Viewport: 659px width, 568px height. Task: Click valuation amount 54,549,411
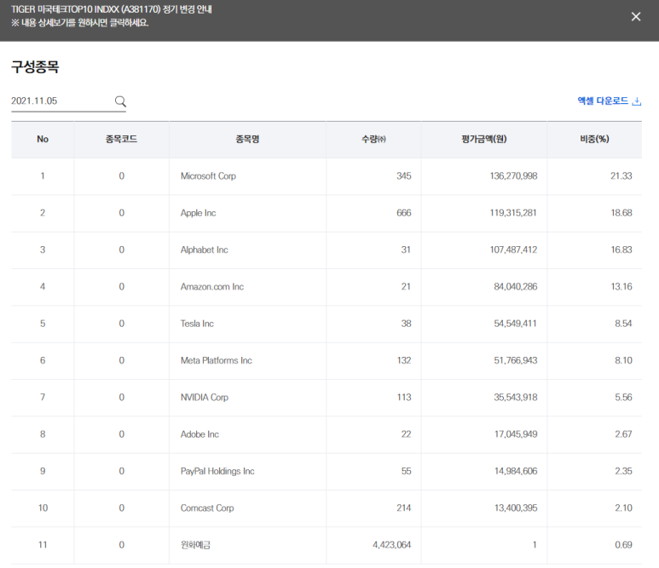coord(515,324)
